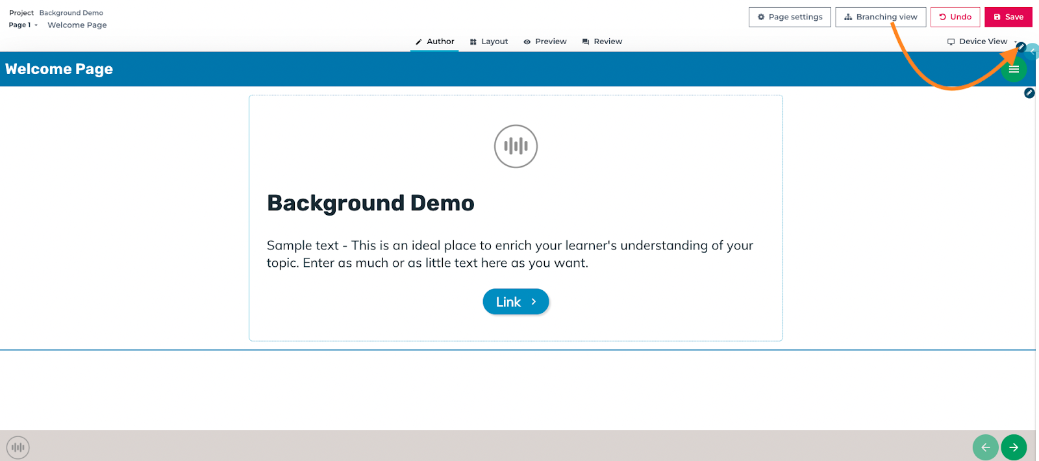This screenshot has width=1039, height=461.
Task: Open the green hamburger menu button
Action: pos(1014,69)
